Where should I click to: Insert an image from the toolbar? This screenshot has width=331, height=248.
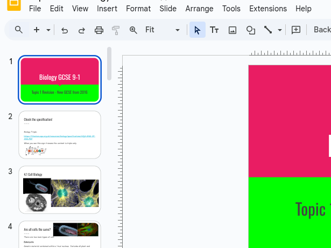233,30
